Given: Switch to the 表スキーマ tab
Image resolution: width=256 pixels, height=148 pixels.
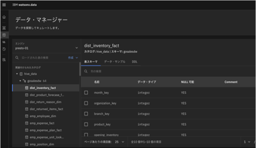Looking at the screenshot, I should [x=91, y=62].
